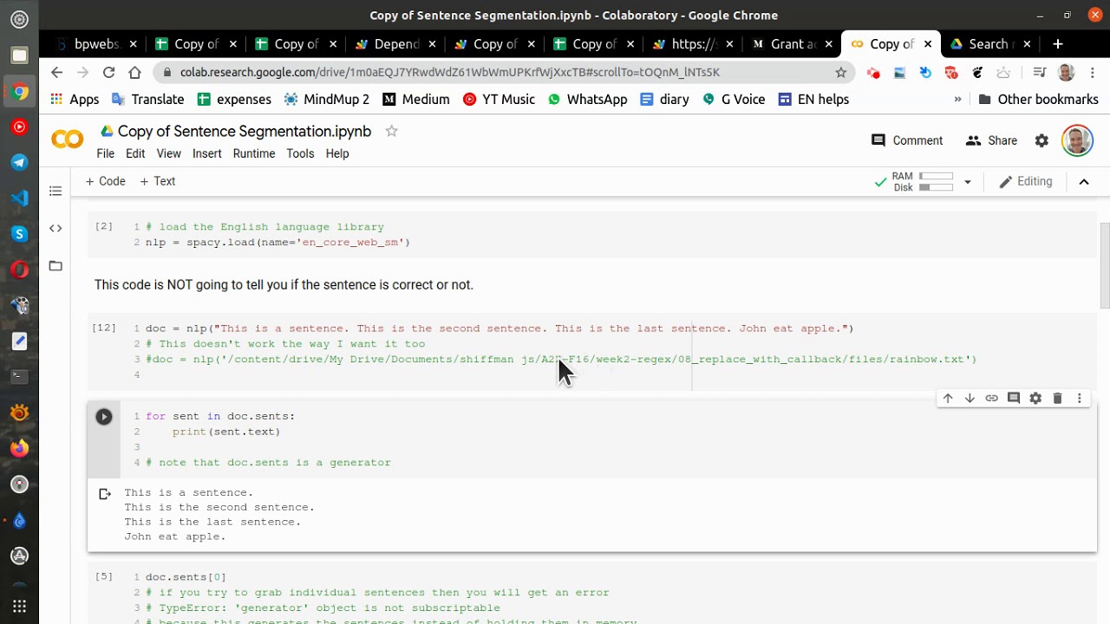Add a comment to the selected cell

pos(1014,398)
